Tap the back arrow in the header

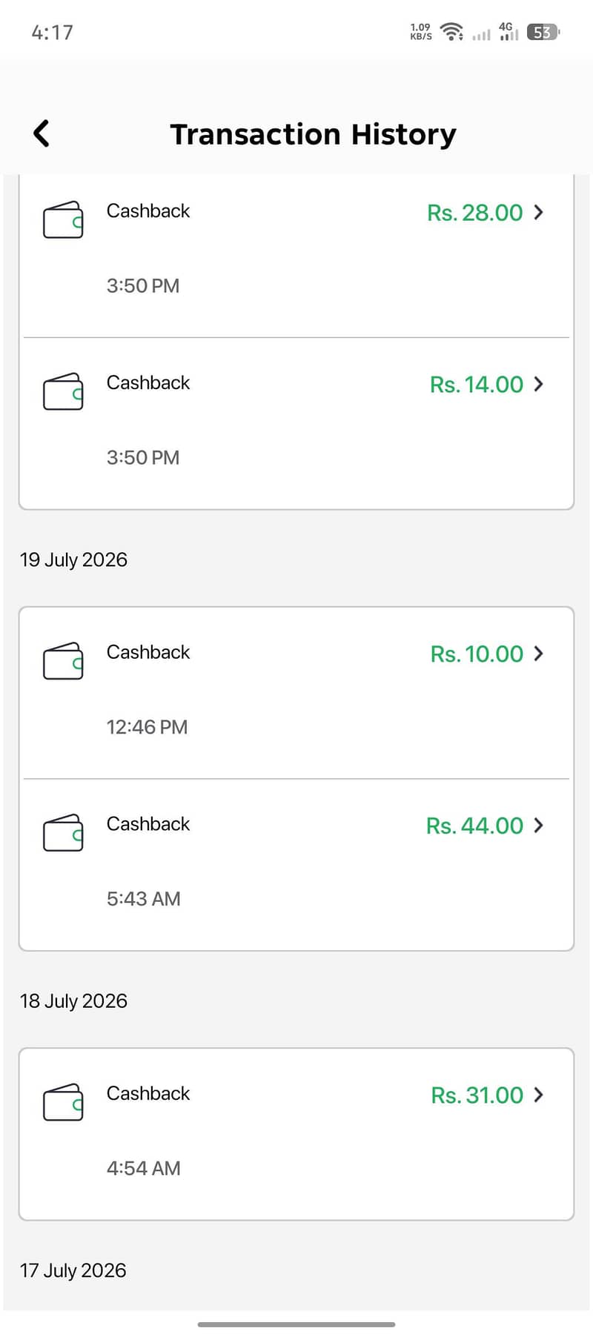click(x=42, y=133)
